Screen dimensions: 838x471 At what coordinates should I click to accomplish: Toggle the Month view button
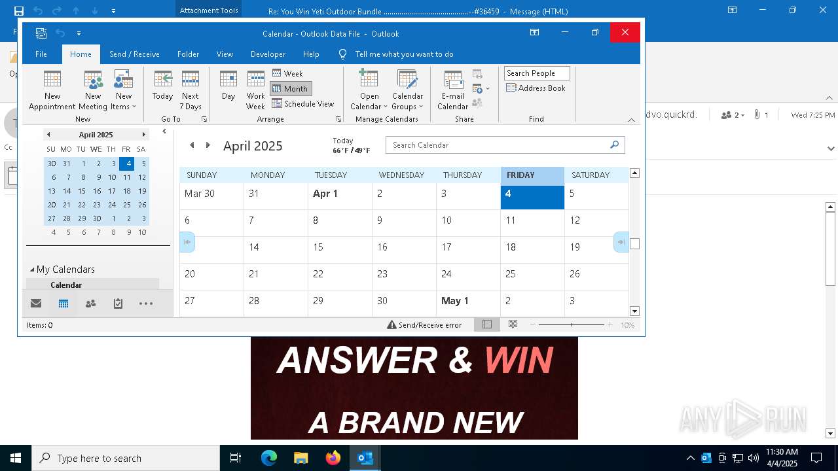291,88
